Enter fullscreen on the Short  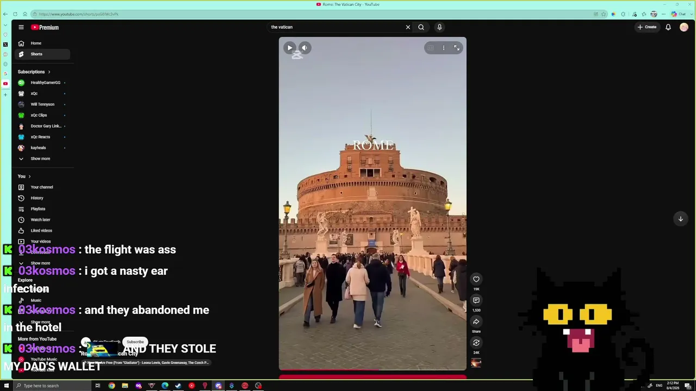point(457,48)
